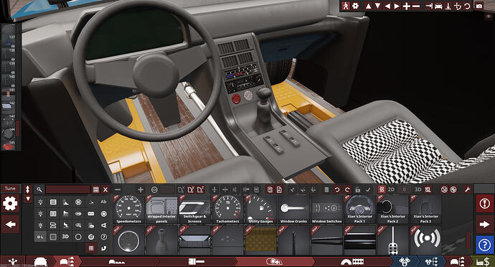Select the 3D fixture category
This screenshot has height=267, width=495.
point(65,237)
